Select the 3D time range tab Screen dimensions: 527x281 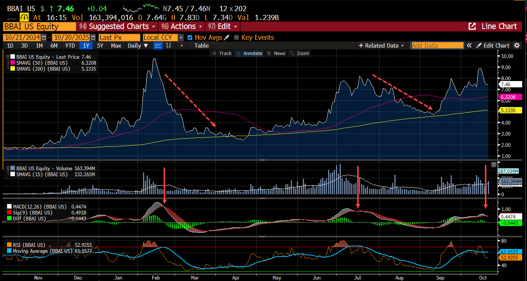[24, 46]
